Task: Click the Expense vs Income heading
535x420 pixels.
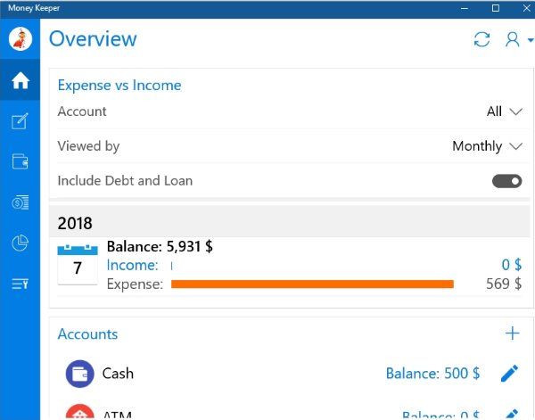Action: click(119, 86)
